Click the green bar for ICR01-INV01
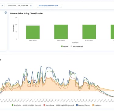114x111 pixels. click(33, 32)
